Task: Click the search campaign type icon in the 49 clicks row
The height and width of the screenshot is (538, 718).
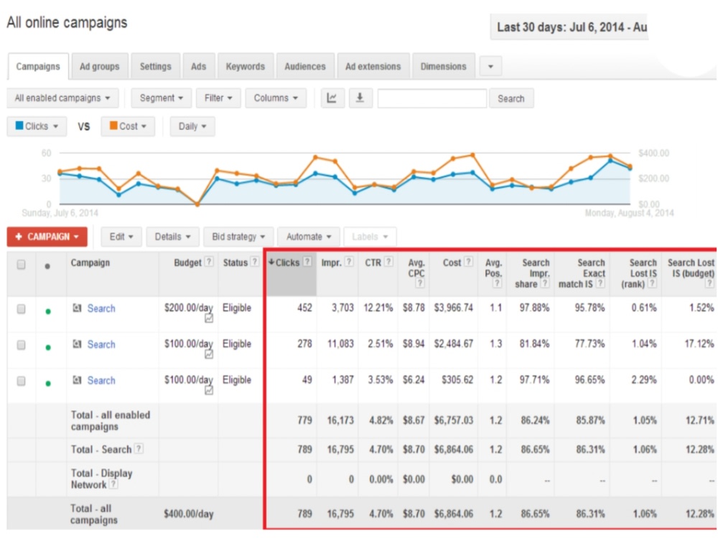Action: coord(78,379)
